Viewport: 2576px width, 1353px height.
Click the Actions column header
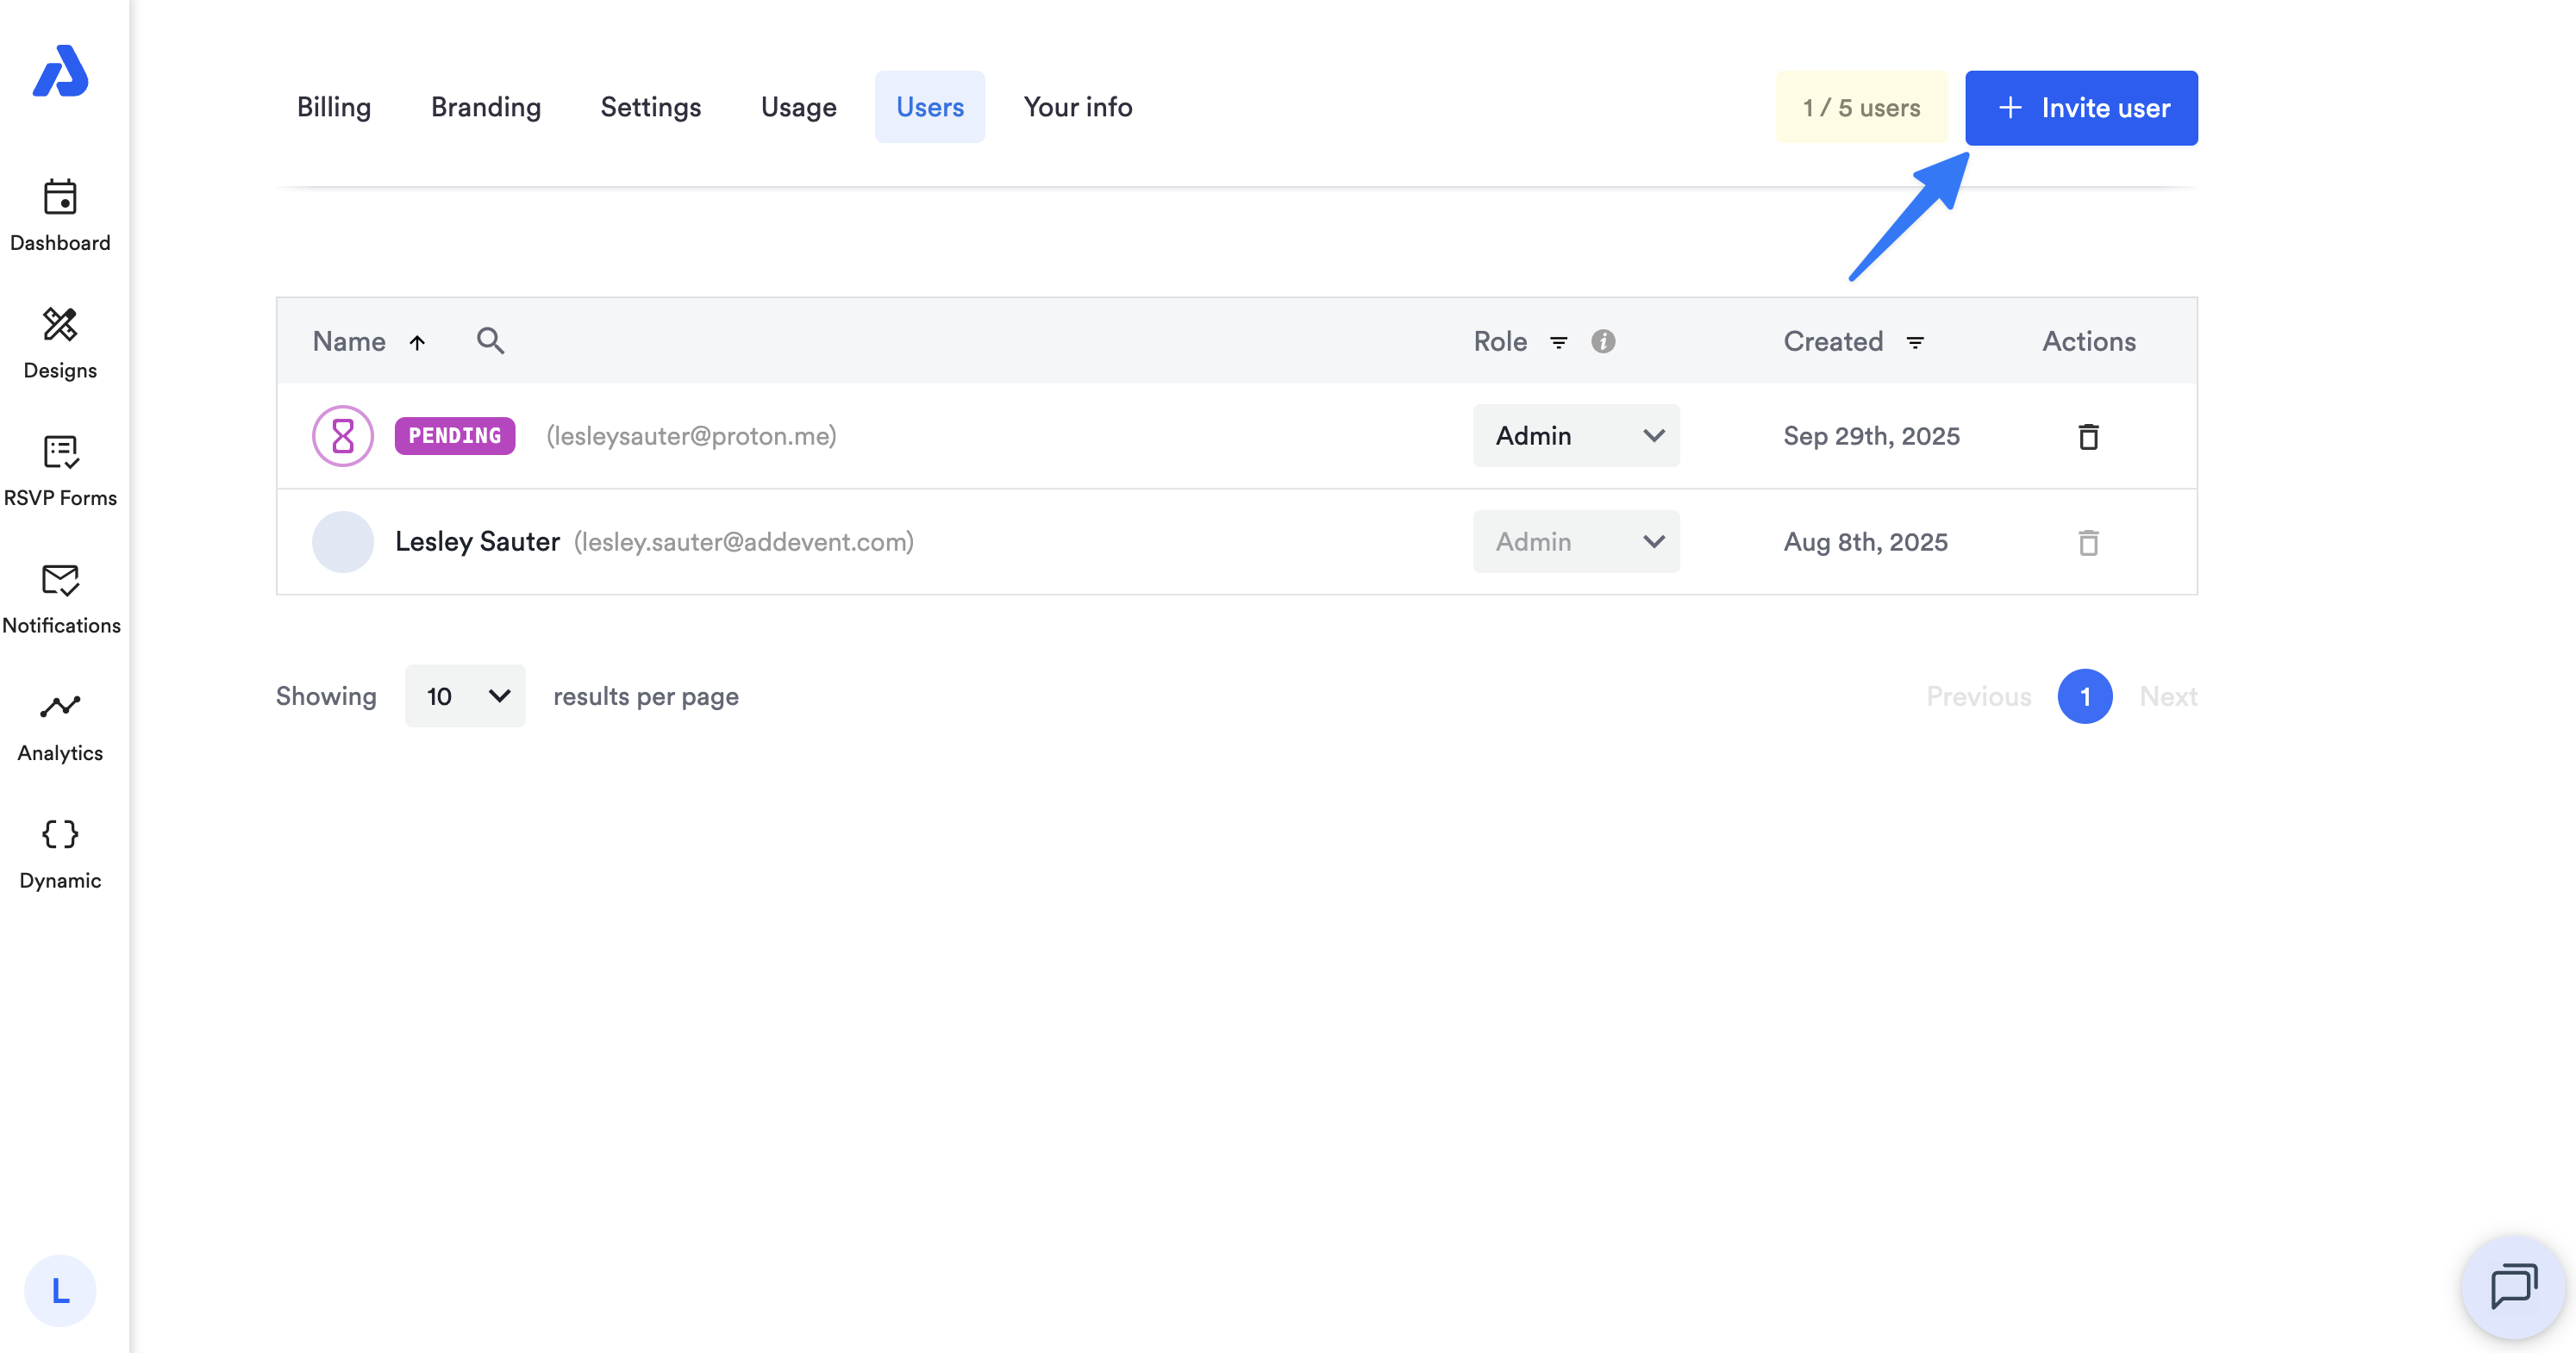point(2089,342)
